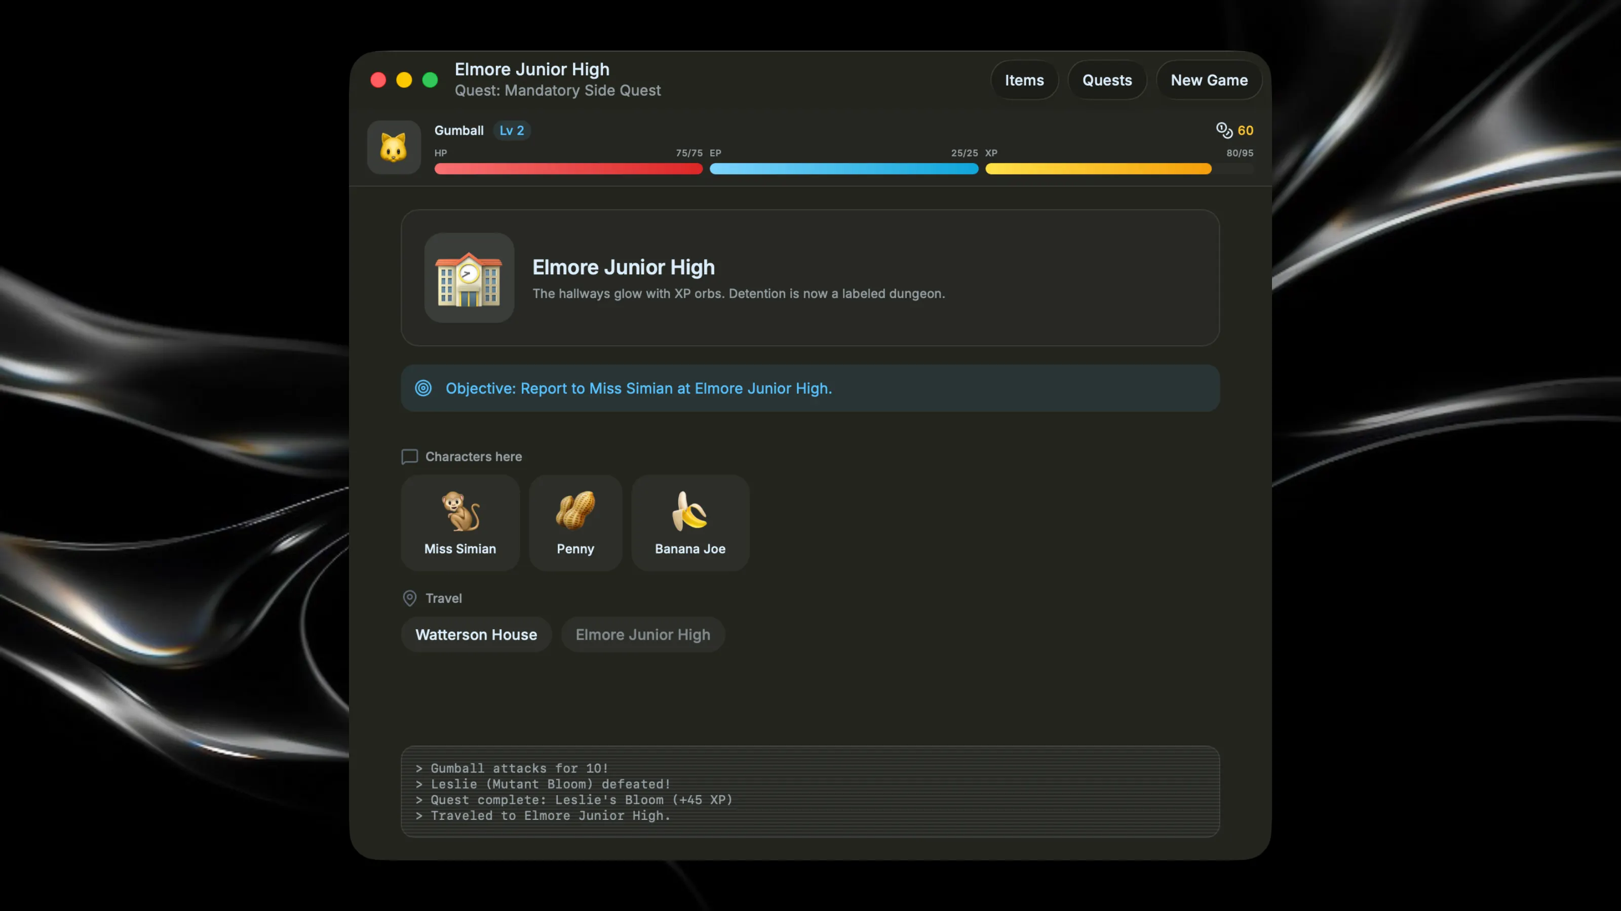Click the blue EP bar
Viewport: 1621px width, 911px height.
pos(844,169)
